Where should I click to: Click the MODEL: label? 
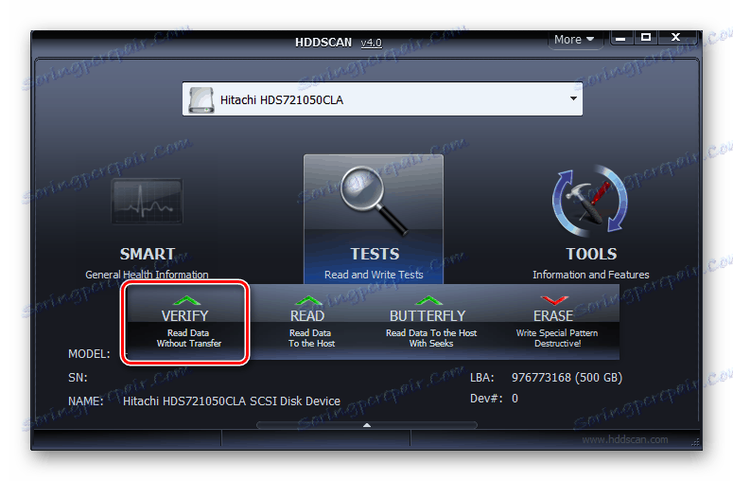(x=89, y=354)
